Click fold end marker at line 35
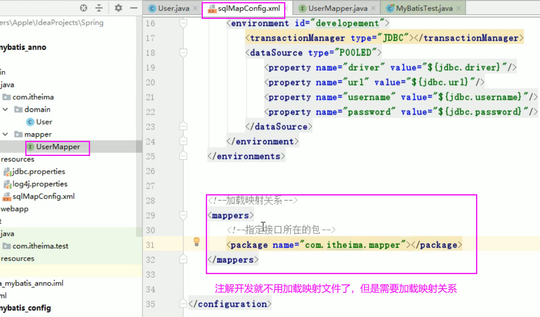The height and width of the screenshot is (317, 540). click(183, 304)
